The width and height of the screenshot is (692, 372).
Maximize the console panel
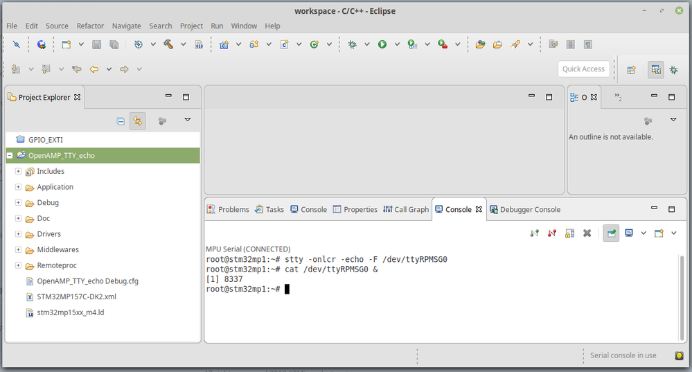[x=672, y=209]
